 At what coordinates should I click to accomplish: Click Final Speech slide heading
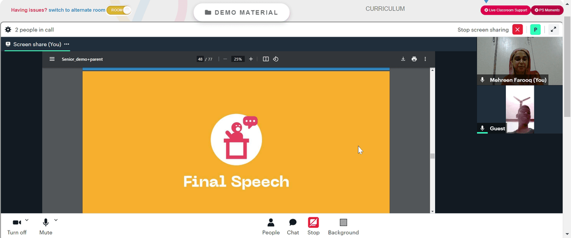click(x=236, y=181)
